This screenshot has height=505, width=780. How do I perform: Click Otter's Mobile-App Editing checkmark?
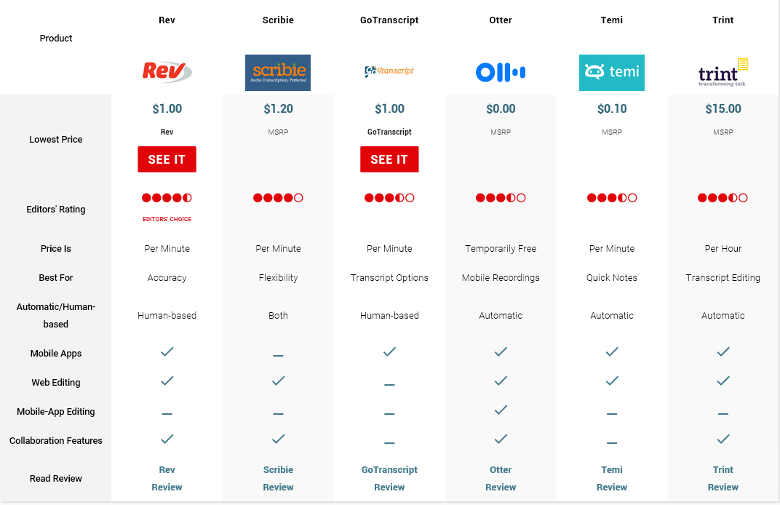click(x=501, y=410)
